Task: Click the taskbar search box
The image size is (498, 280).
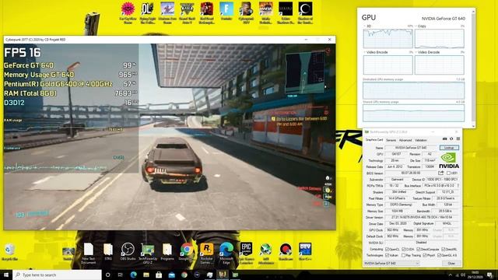Action: [x=57, y=275]
